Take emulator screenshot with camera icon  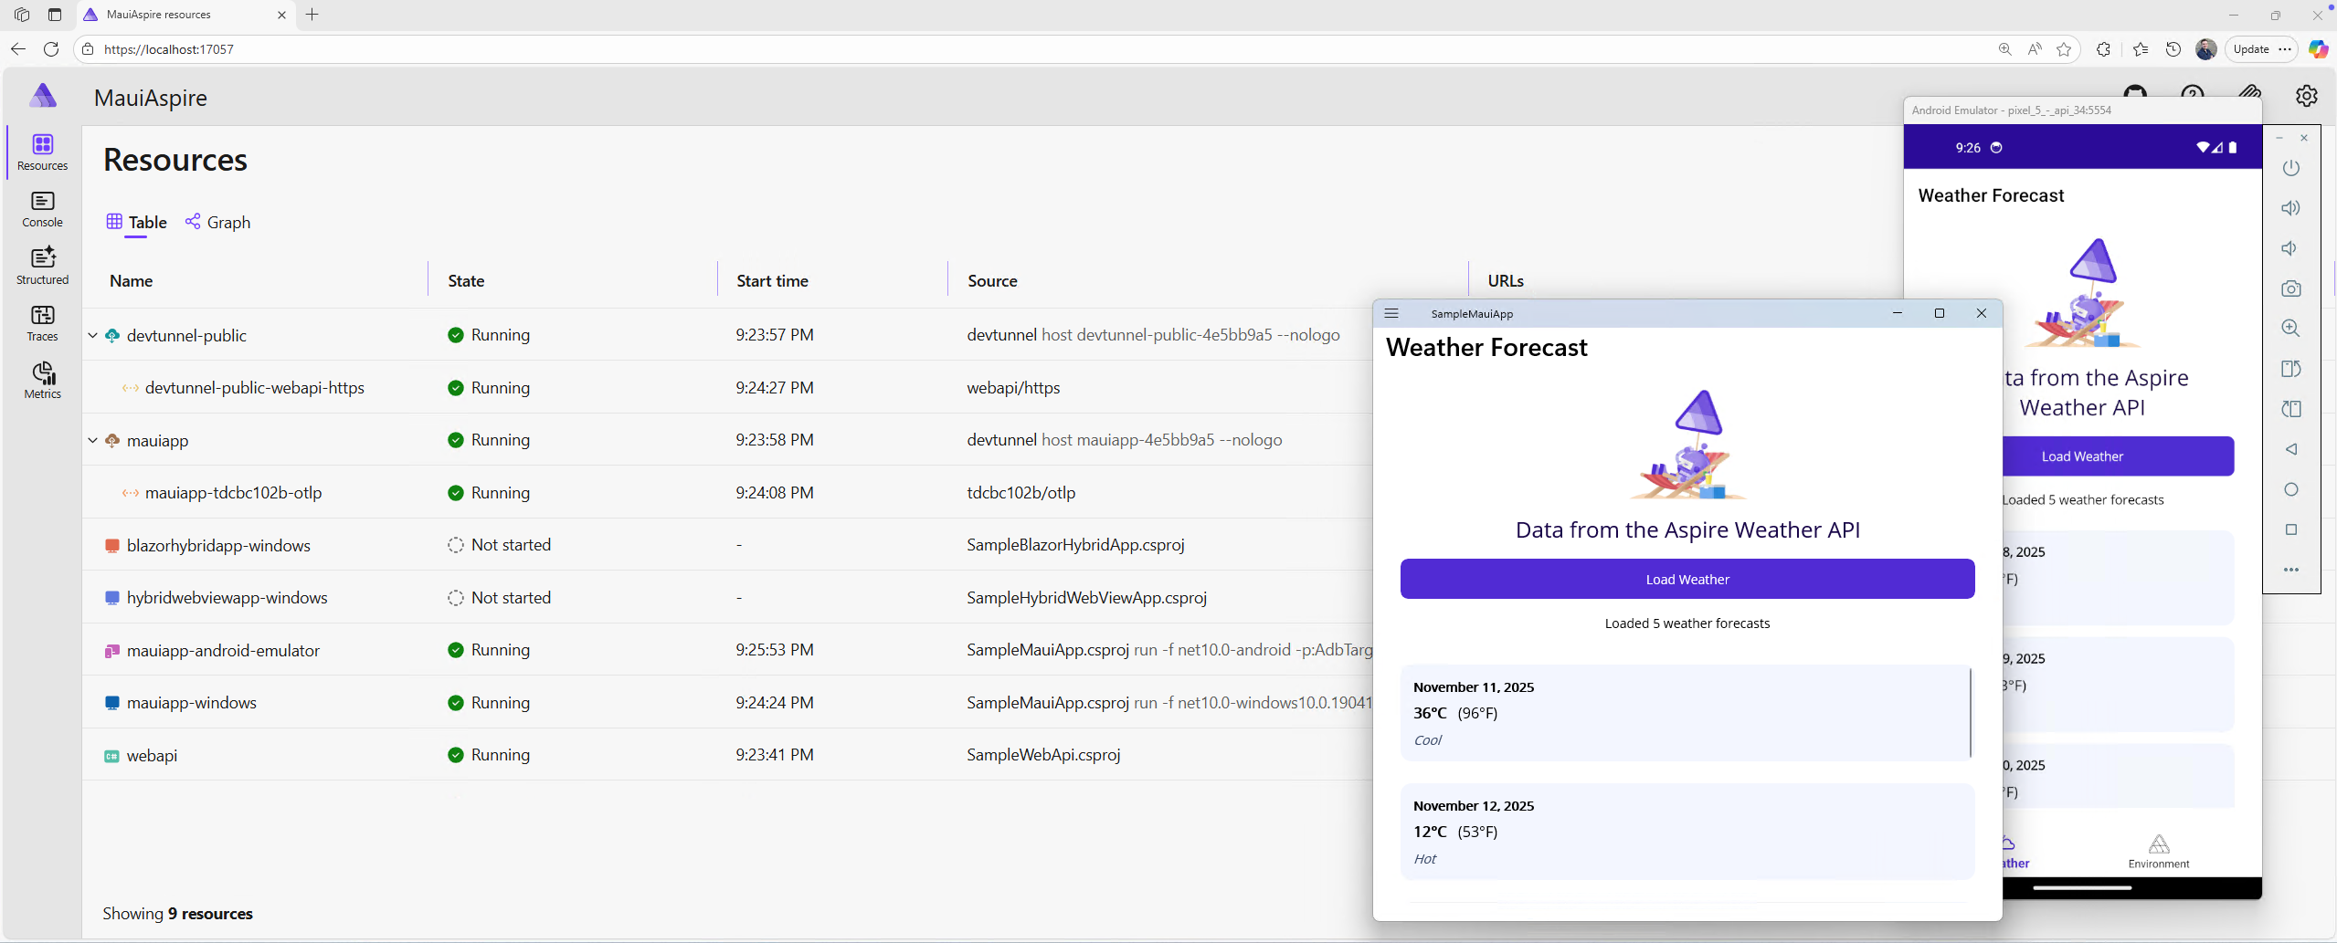click(x=2290, y=288)
